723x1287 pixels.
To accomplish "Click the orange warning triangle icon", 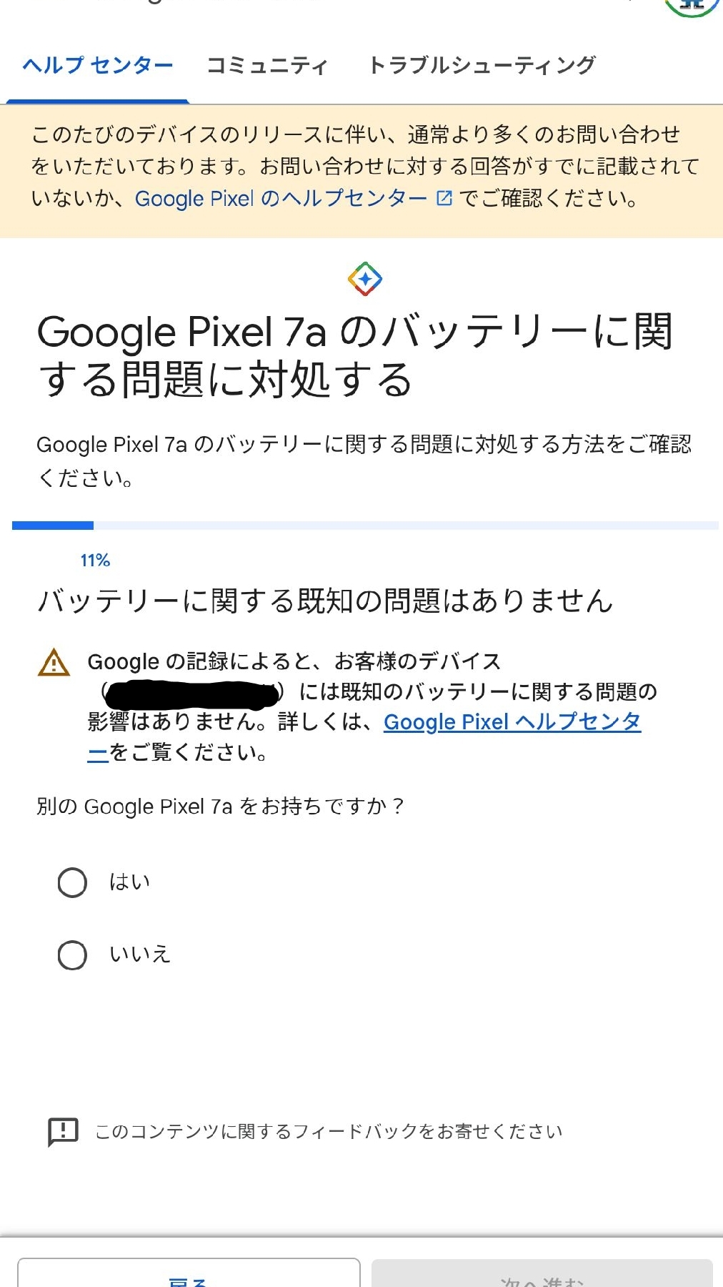I will 54,663.
